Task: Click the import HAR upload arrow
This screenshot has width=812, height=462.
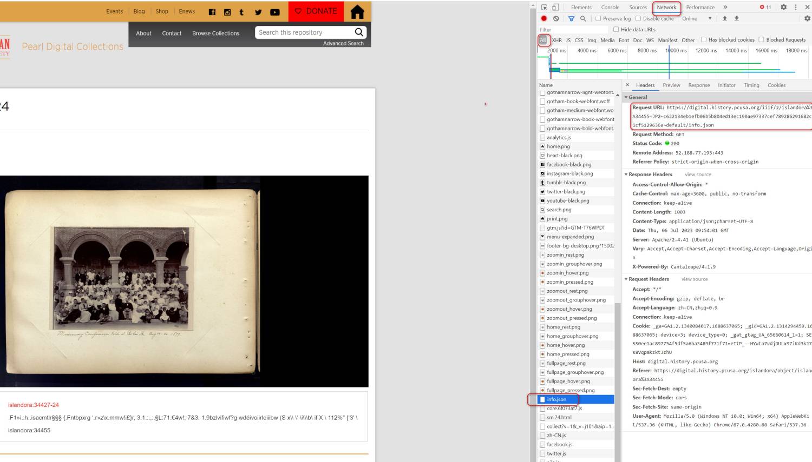Action: tap(725, 18)
